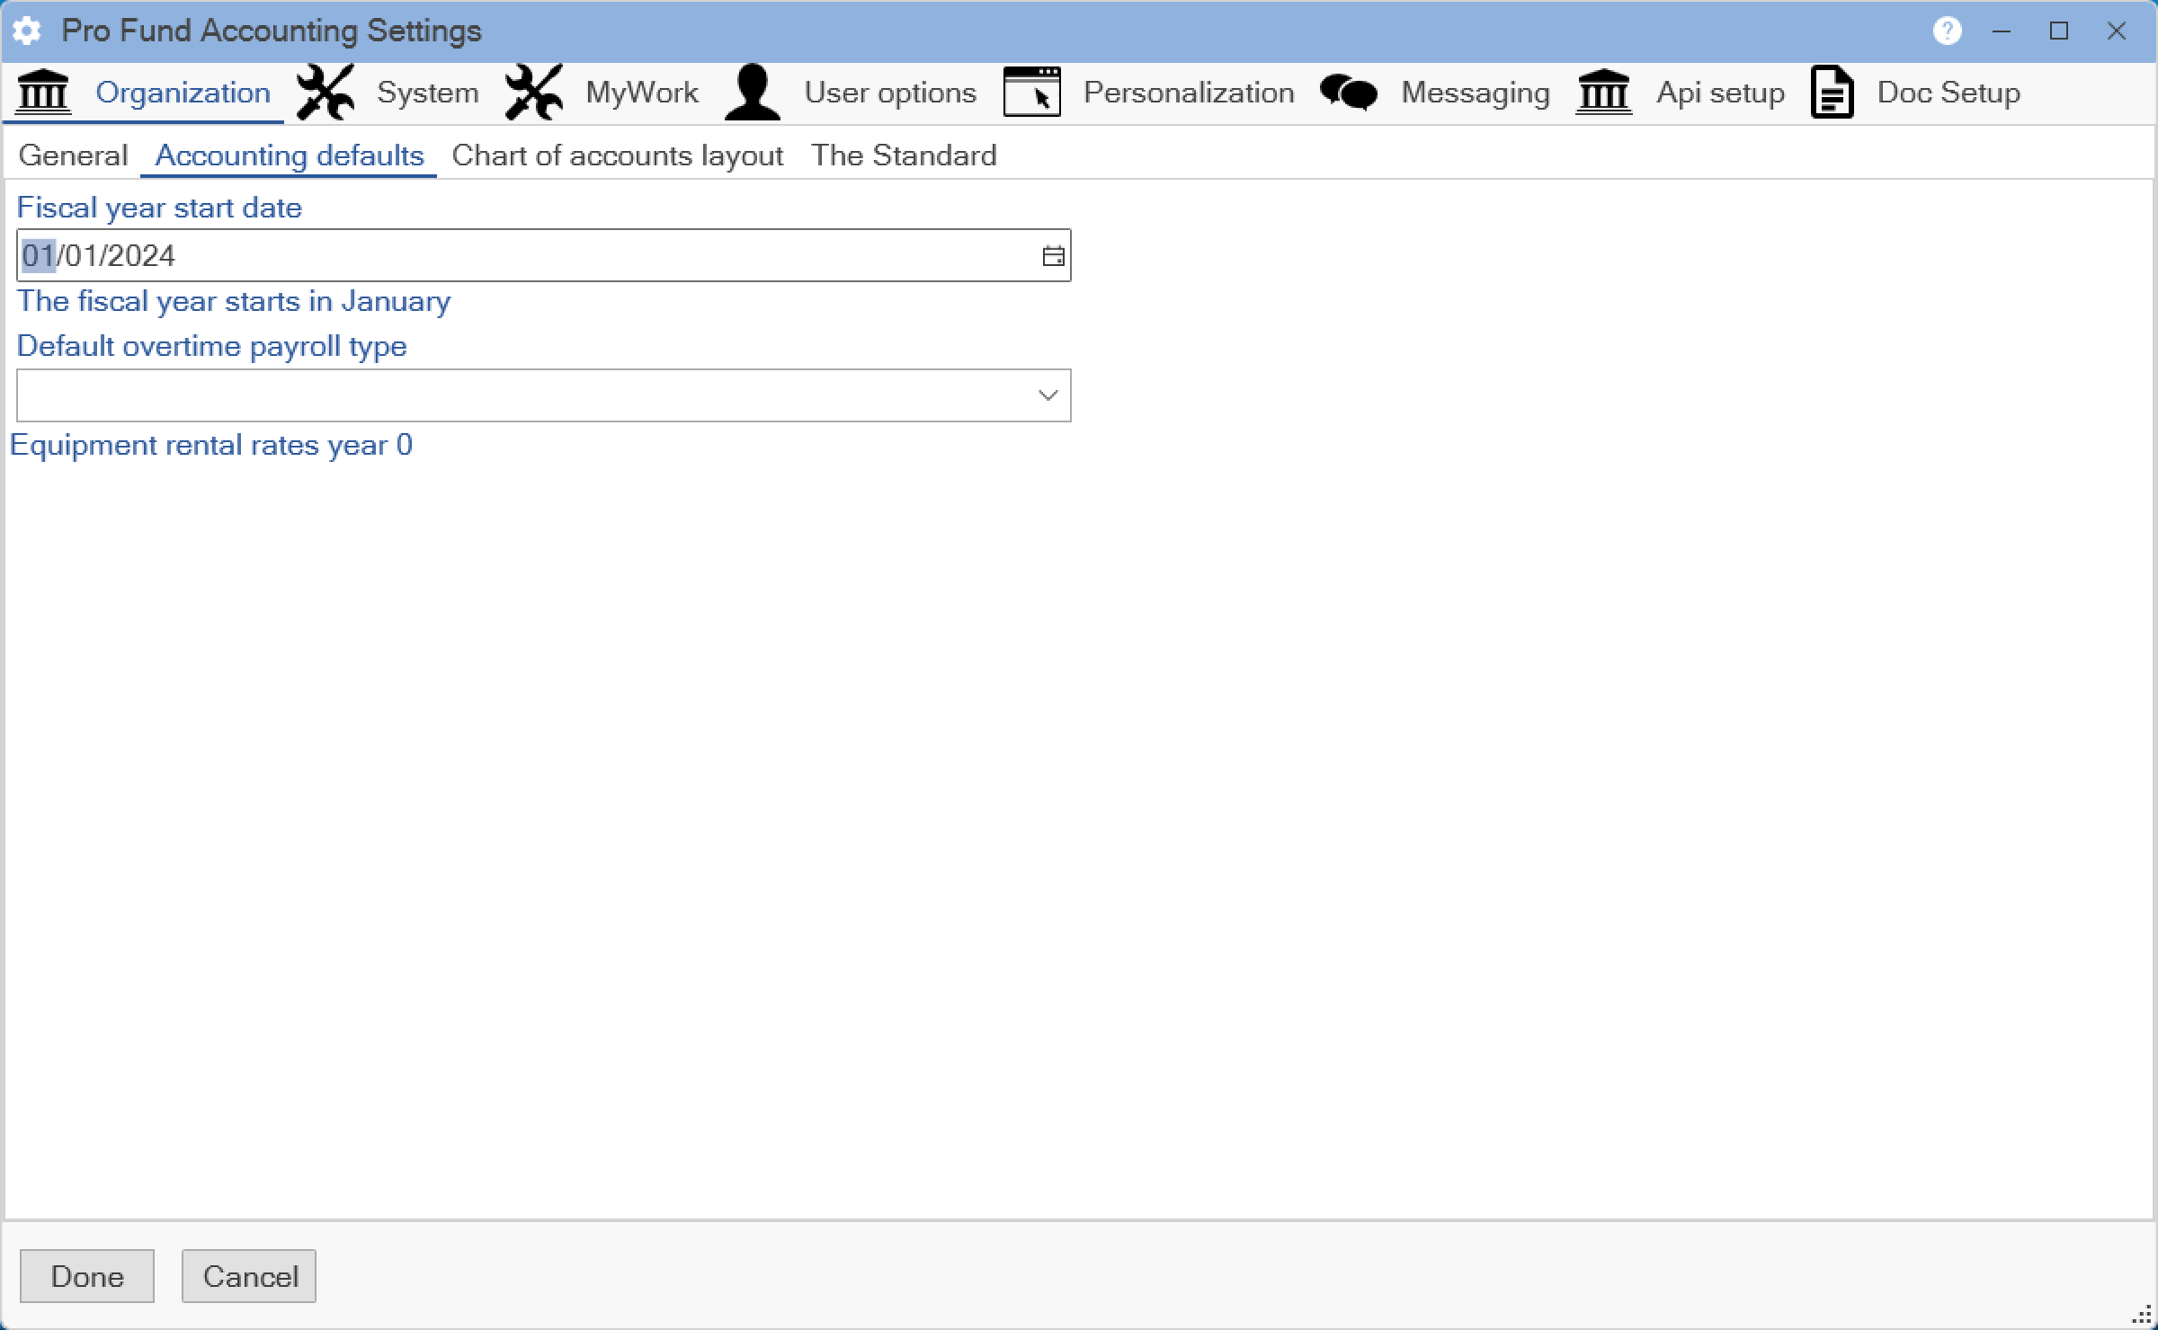This screenshot has width=2158, height=1330.
Task: Click the MyWork tools icon
Action: tap(534, 93)
